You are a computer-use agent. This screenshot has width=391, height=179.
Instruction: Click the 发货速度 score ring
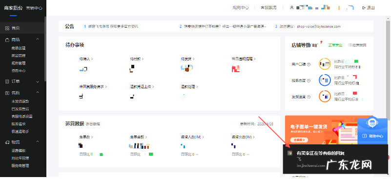click(325, 96)
